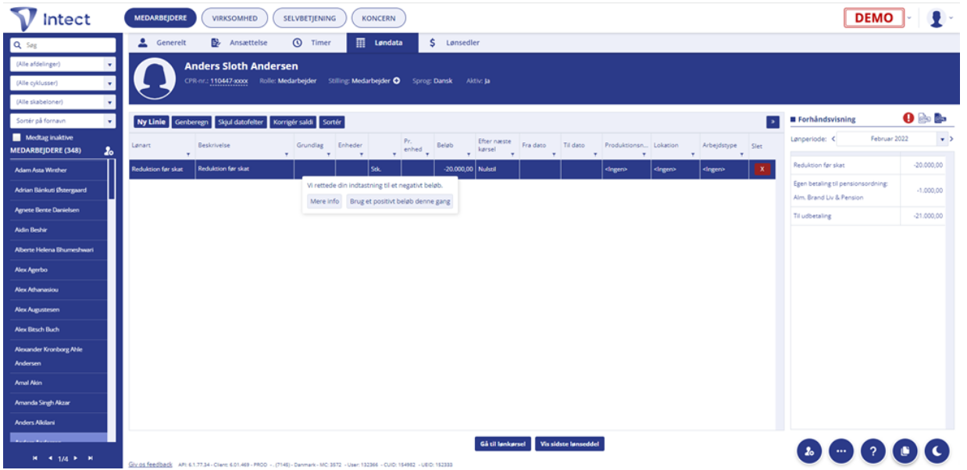The height and width of the screenshot is (470, 967).
Task: Go to last page of the employee list
Action: (92, 458)
